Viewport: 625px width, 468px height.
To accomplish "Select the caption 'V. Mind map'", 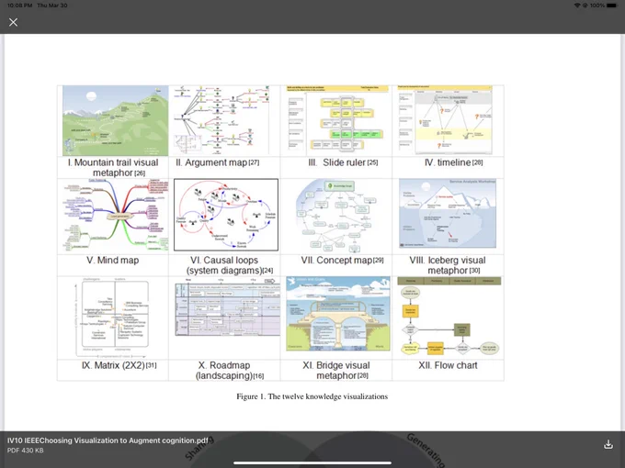I will point(113,260).
